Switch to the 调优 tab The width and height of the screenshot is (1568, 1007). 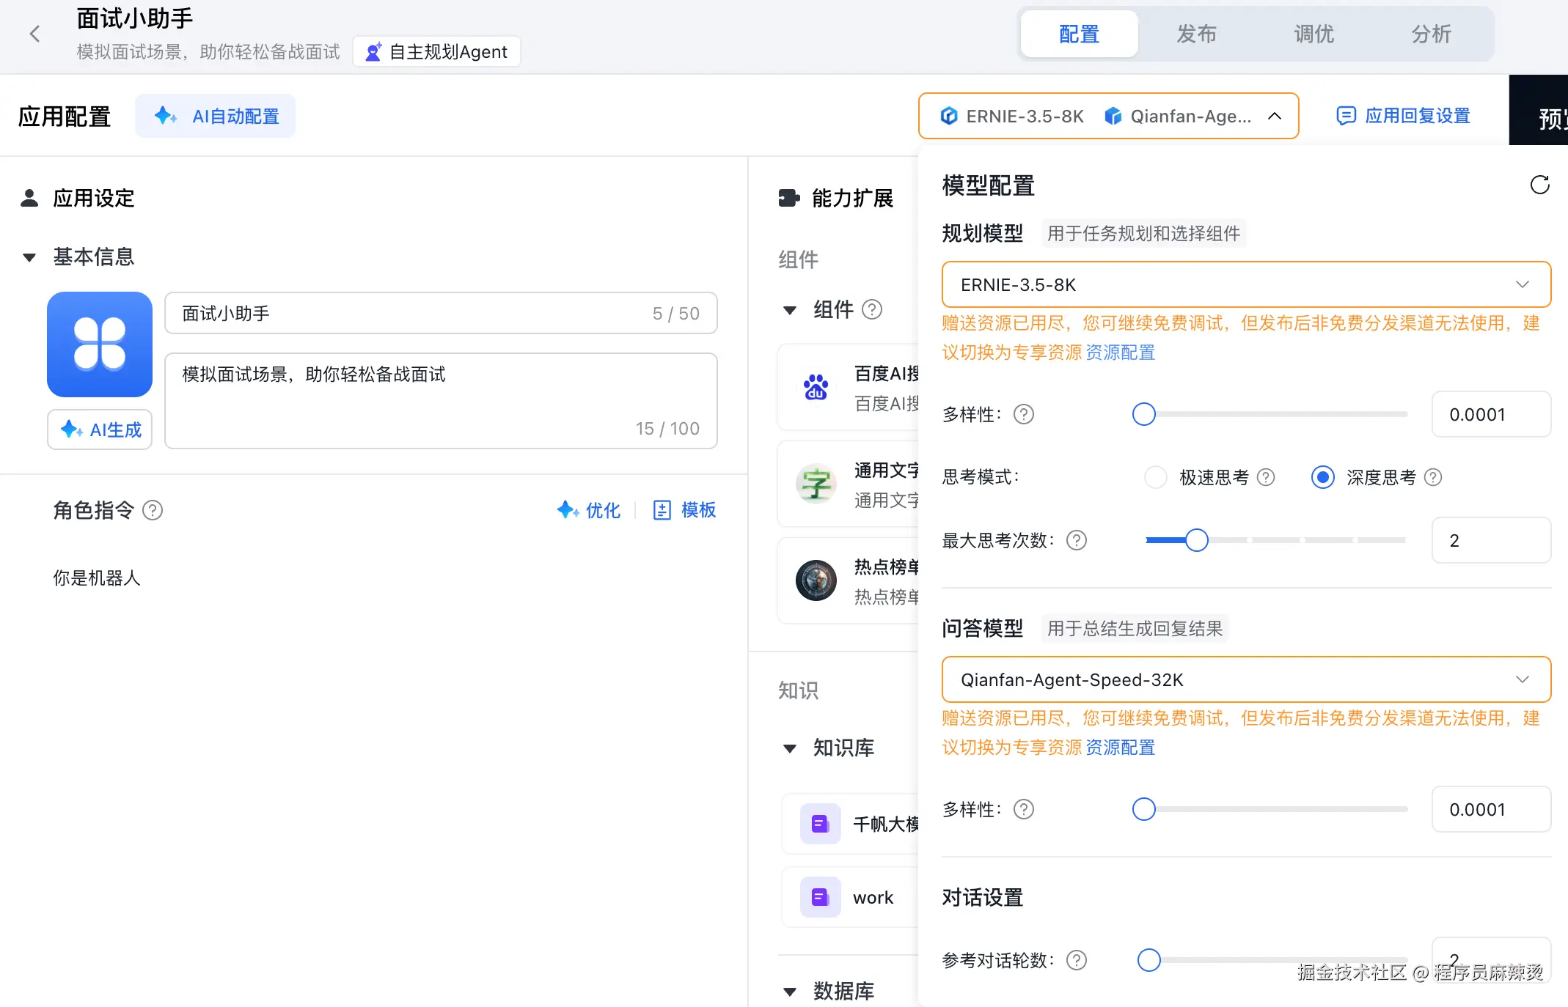pos(1314,33)
